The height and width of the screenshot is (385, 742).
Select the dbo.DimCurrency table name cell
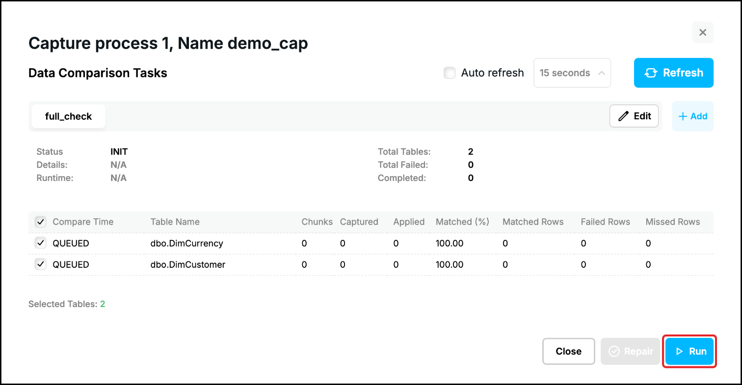point(186,243)
